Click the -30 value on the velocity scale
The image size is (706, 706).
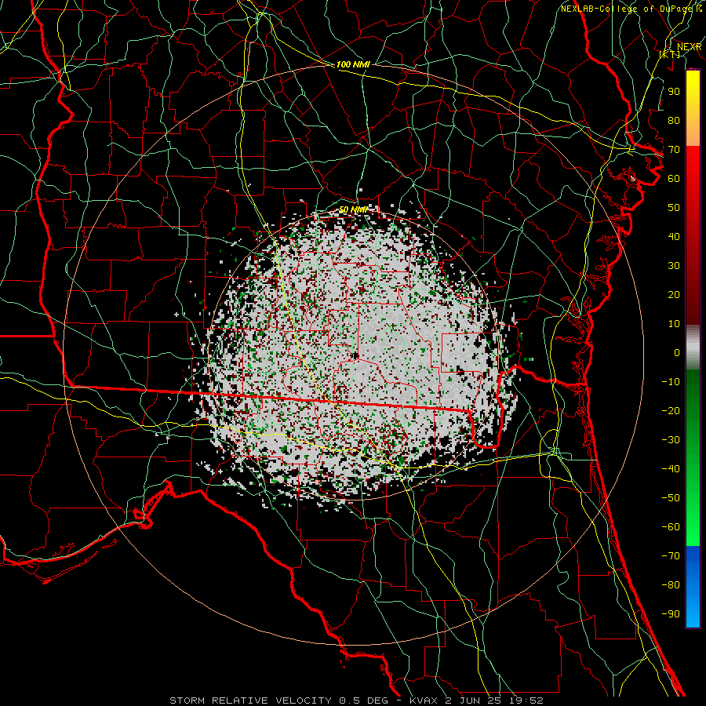point(671,440)
